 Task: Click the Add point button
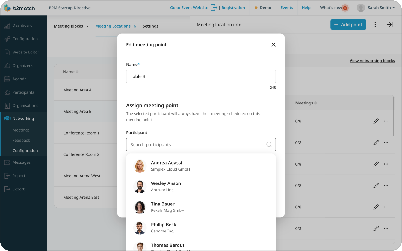(x=348, y=25)
